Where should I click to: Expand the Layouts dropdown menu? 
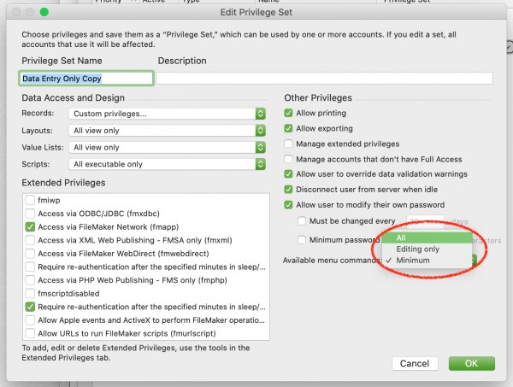[x=168, y=131]
